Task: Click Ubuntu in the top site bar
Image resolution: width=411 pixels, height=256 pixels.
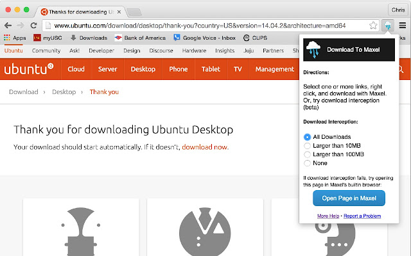Action: point(13,51)
